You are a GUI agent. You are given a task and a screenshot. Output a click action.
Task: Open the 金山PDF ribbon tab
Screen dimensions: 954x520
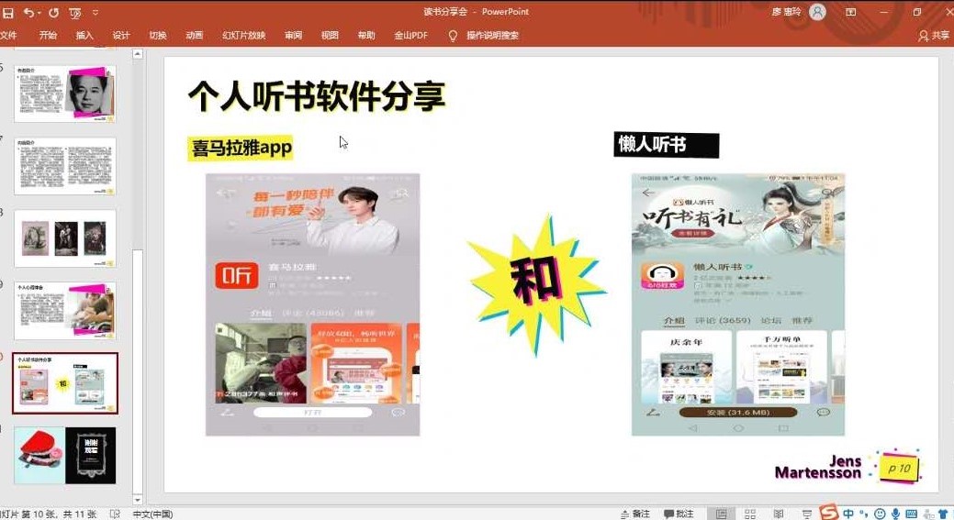[410, 35]
